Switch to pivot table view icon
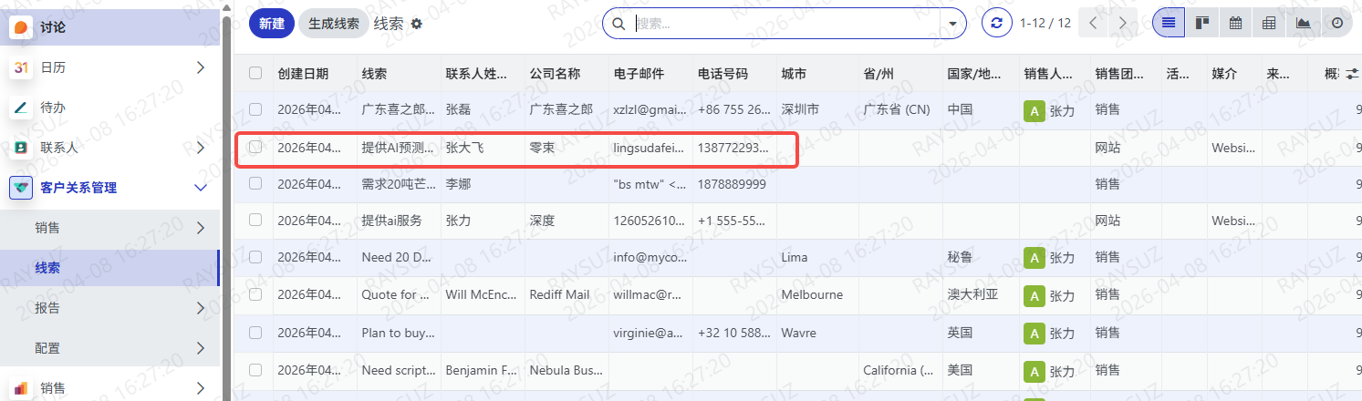This screenshot has width=1362, height=401. click(x=1269, y=24)
